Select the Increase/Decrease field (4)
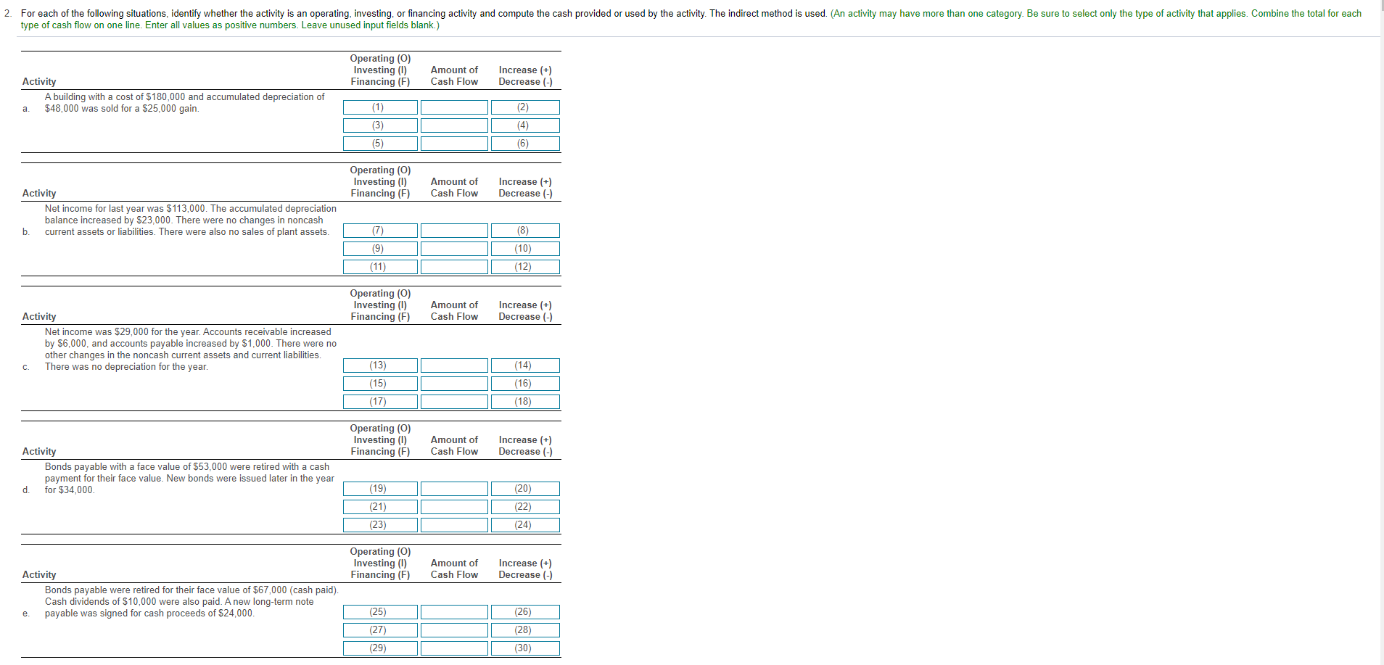This screenshot has height=665, width=1384. (x=524, y=125)
